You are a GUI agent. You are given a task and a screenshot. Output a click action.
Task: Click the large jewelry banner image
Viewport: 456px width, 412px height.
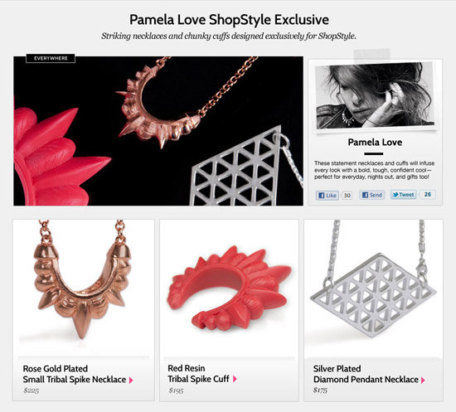[158, 131]
